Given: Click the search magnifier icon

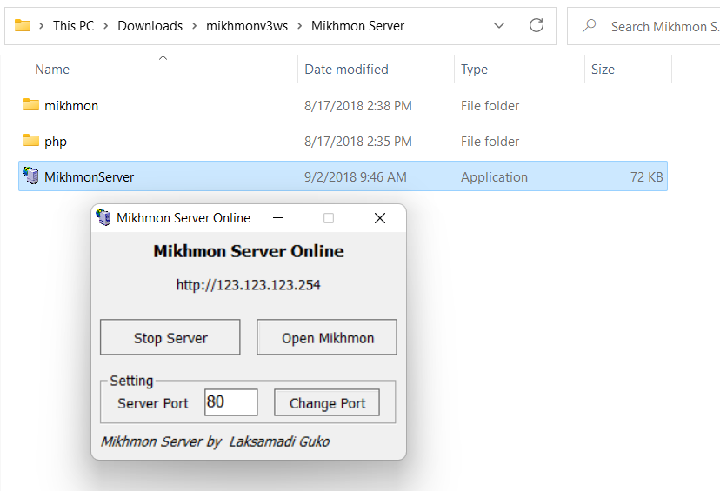Looking at the screenshot, I should point(590,26).
